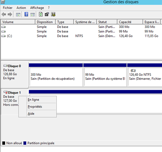
Task: Click 'Aide' in the context menu
Action: [x=31, y=114]
